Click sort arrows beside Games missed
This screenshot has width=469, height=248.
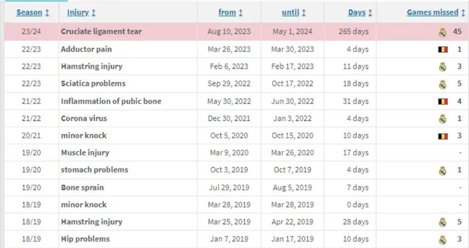463,13
